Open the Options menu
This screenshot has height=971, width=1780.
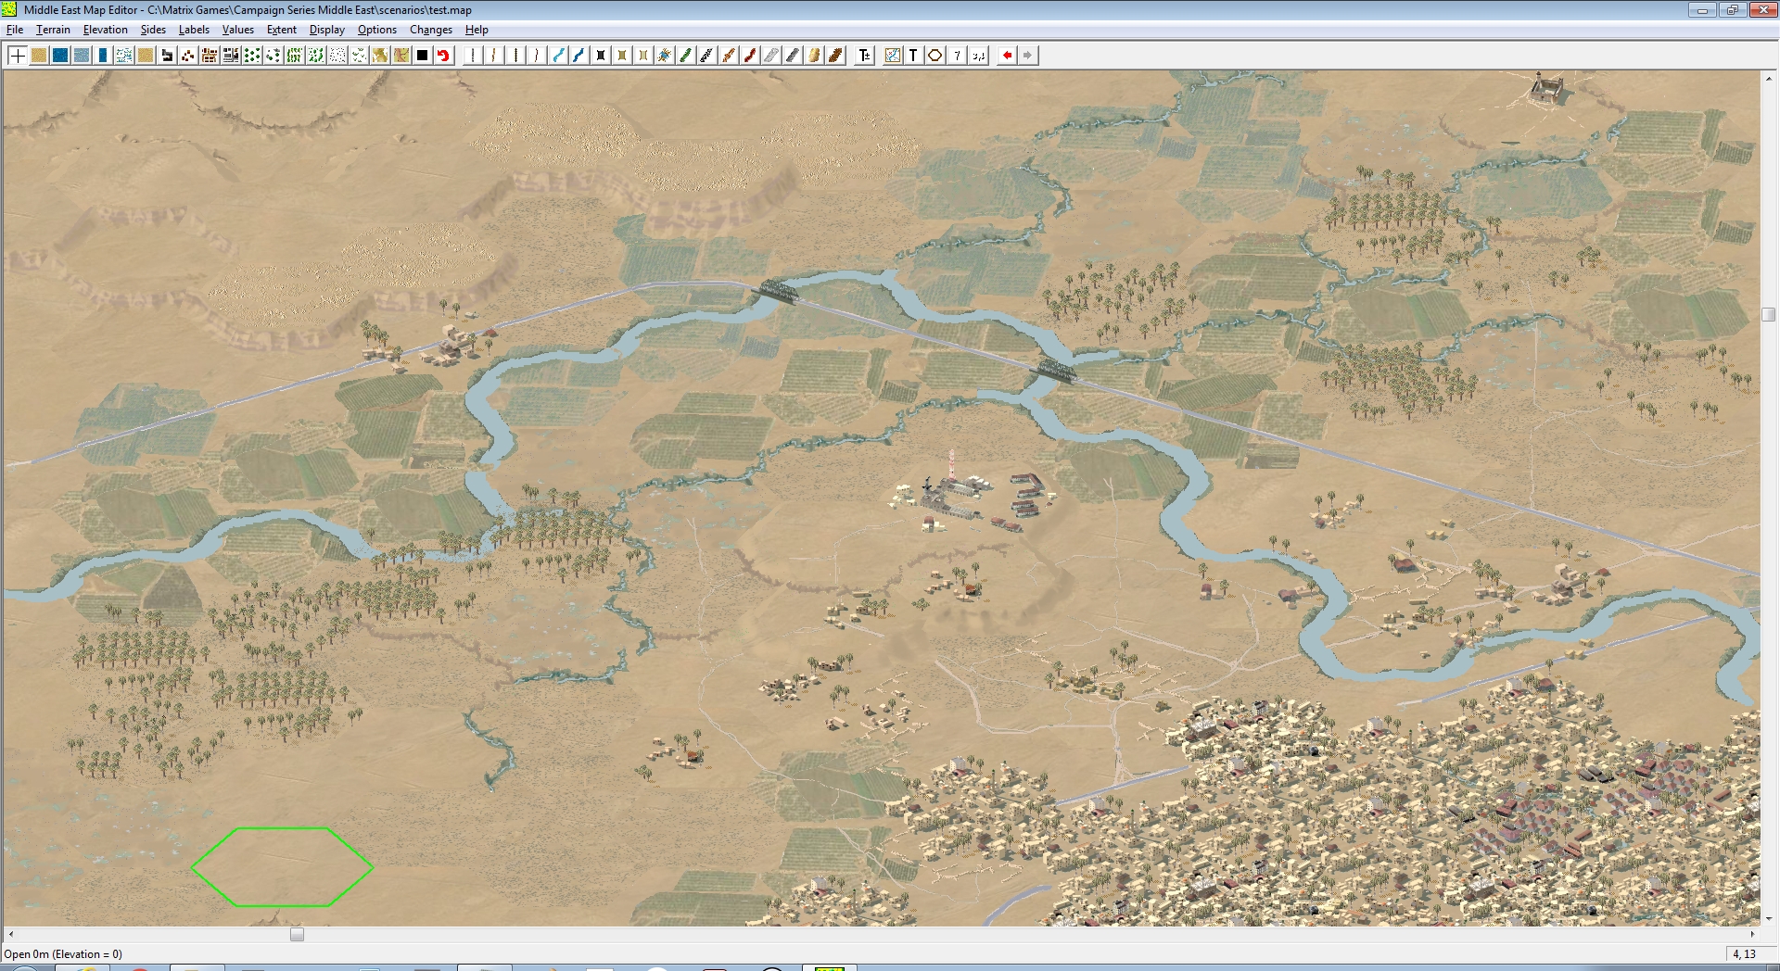point(377,30)
